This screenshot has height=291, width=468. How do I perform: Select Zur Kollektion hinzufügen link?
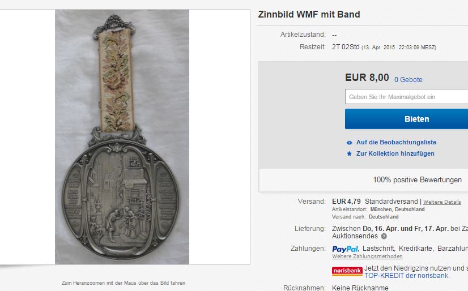pyautogui.click(x=395, y=153)
